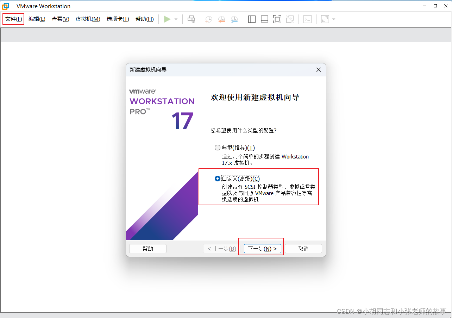452x318 pixels.
Task: Toggle the thumbnail bar view icon
Action: (x=264, y=19)
